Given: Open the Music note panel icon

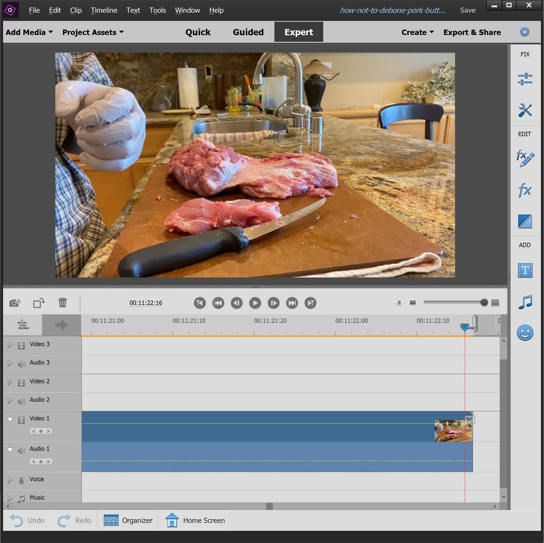Looking at the screenshot, I should pos(524,302).
